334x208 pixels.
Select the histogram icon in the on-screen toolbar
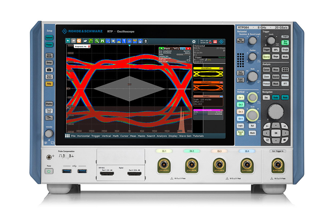(119, 41)
